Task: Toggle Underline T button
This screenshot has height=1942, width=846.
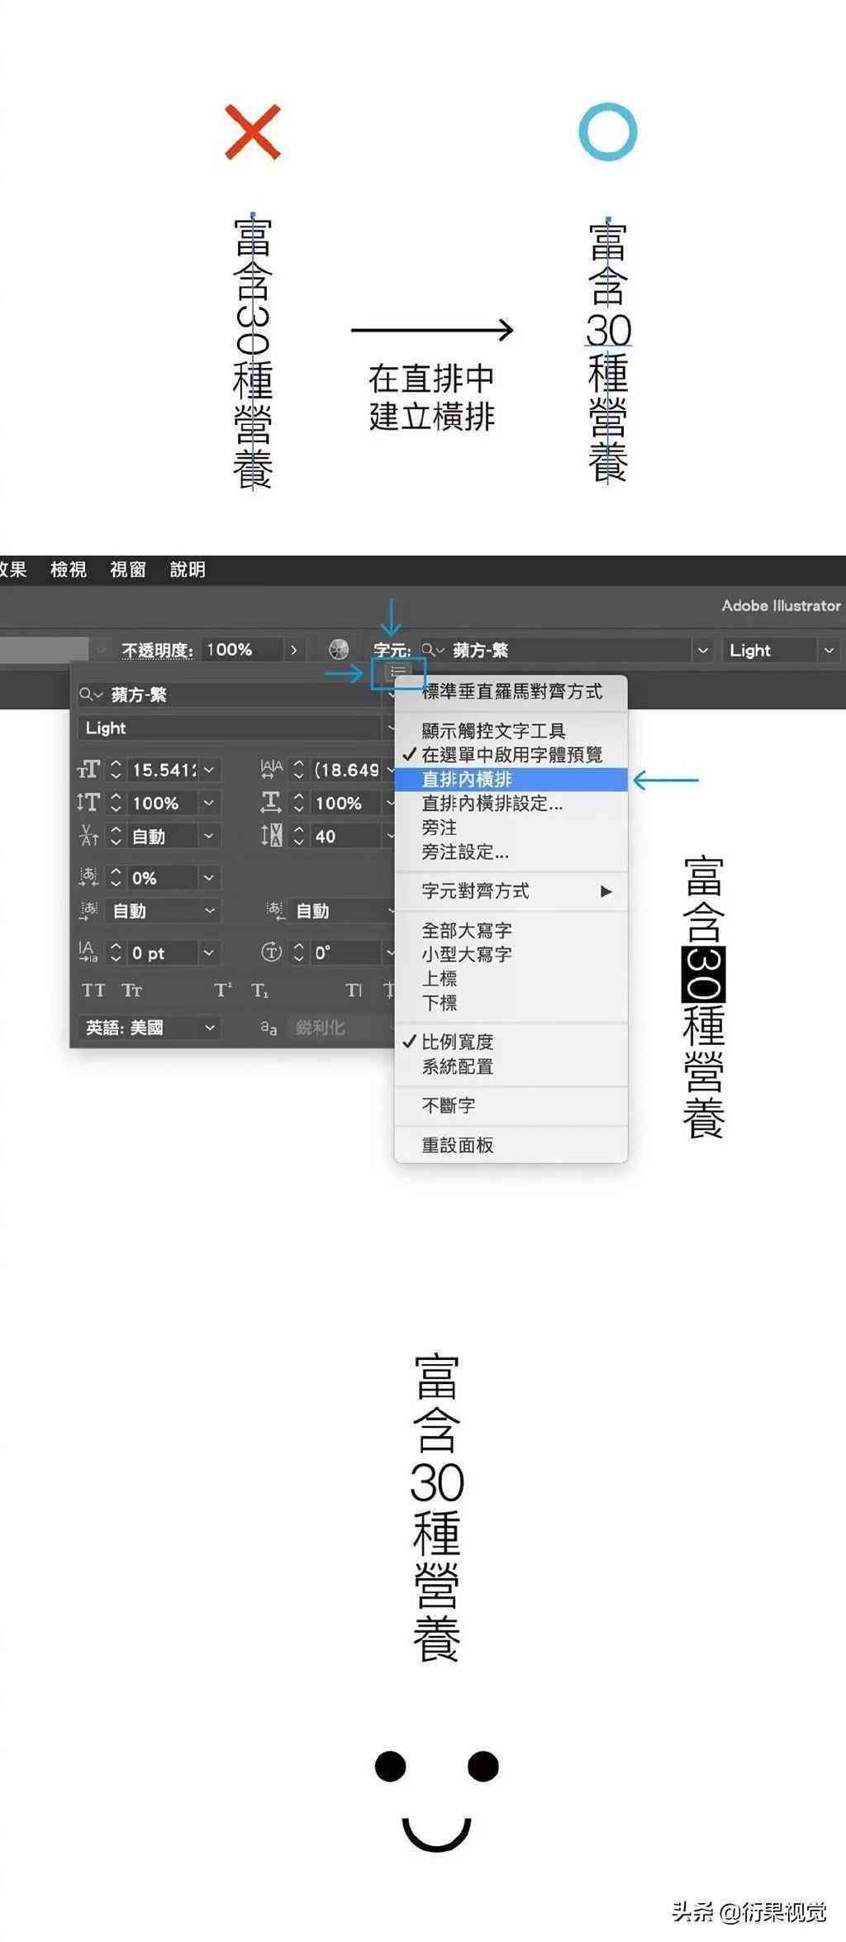Action: click(x=354, y=990)
